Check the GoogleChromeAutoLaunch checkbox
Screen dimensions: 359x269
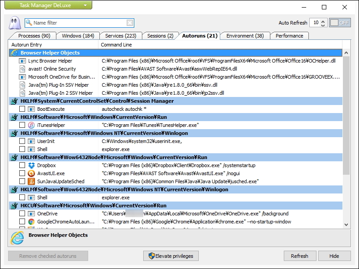[22, 221]
